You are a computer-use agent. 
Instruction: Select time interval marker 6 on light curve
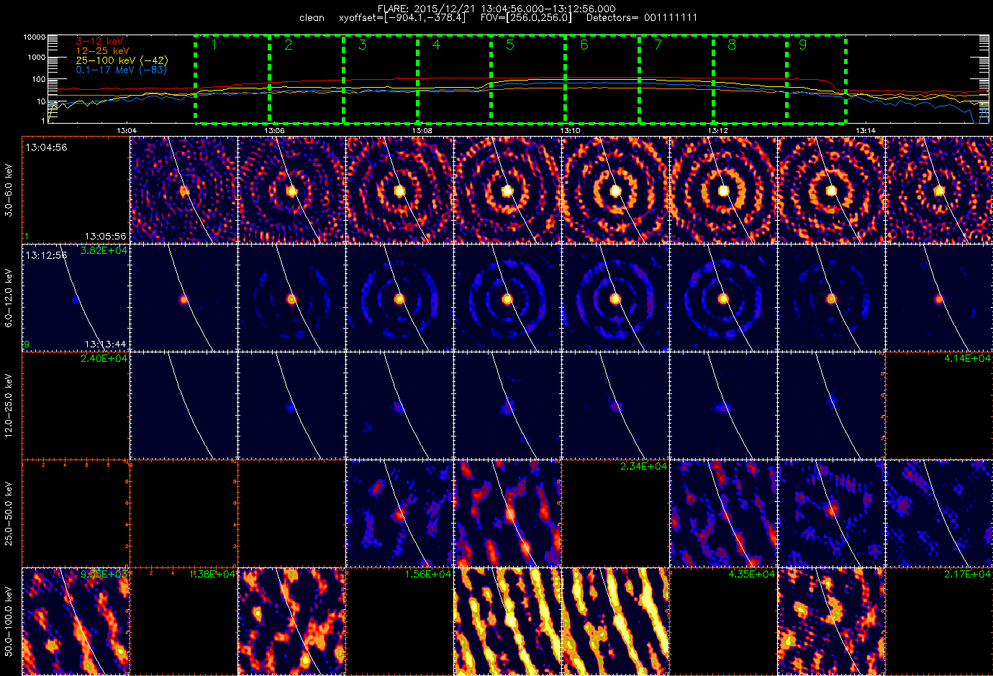coord(584,45)
